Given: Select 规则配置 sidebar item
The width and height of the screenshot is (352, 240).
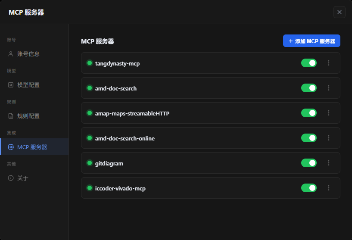Looking at the screenshot, I should pos(34,116).
